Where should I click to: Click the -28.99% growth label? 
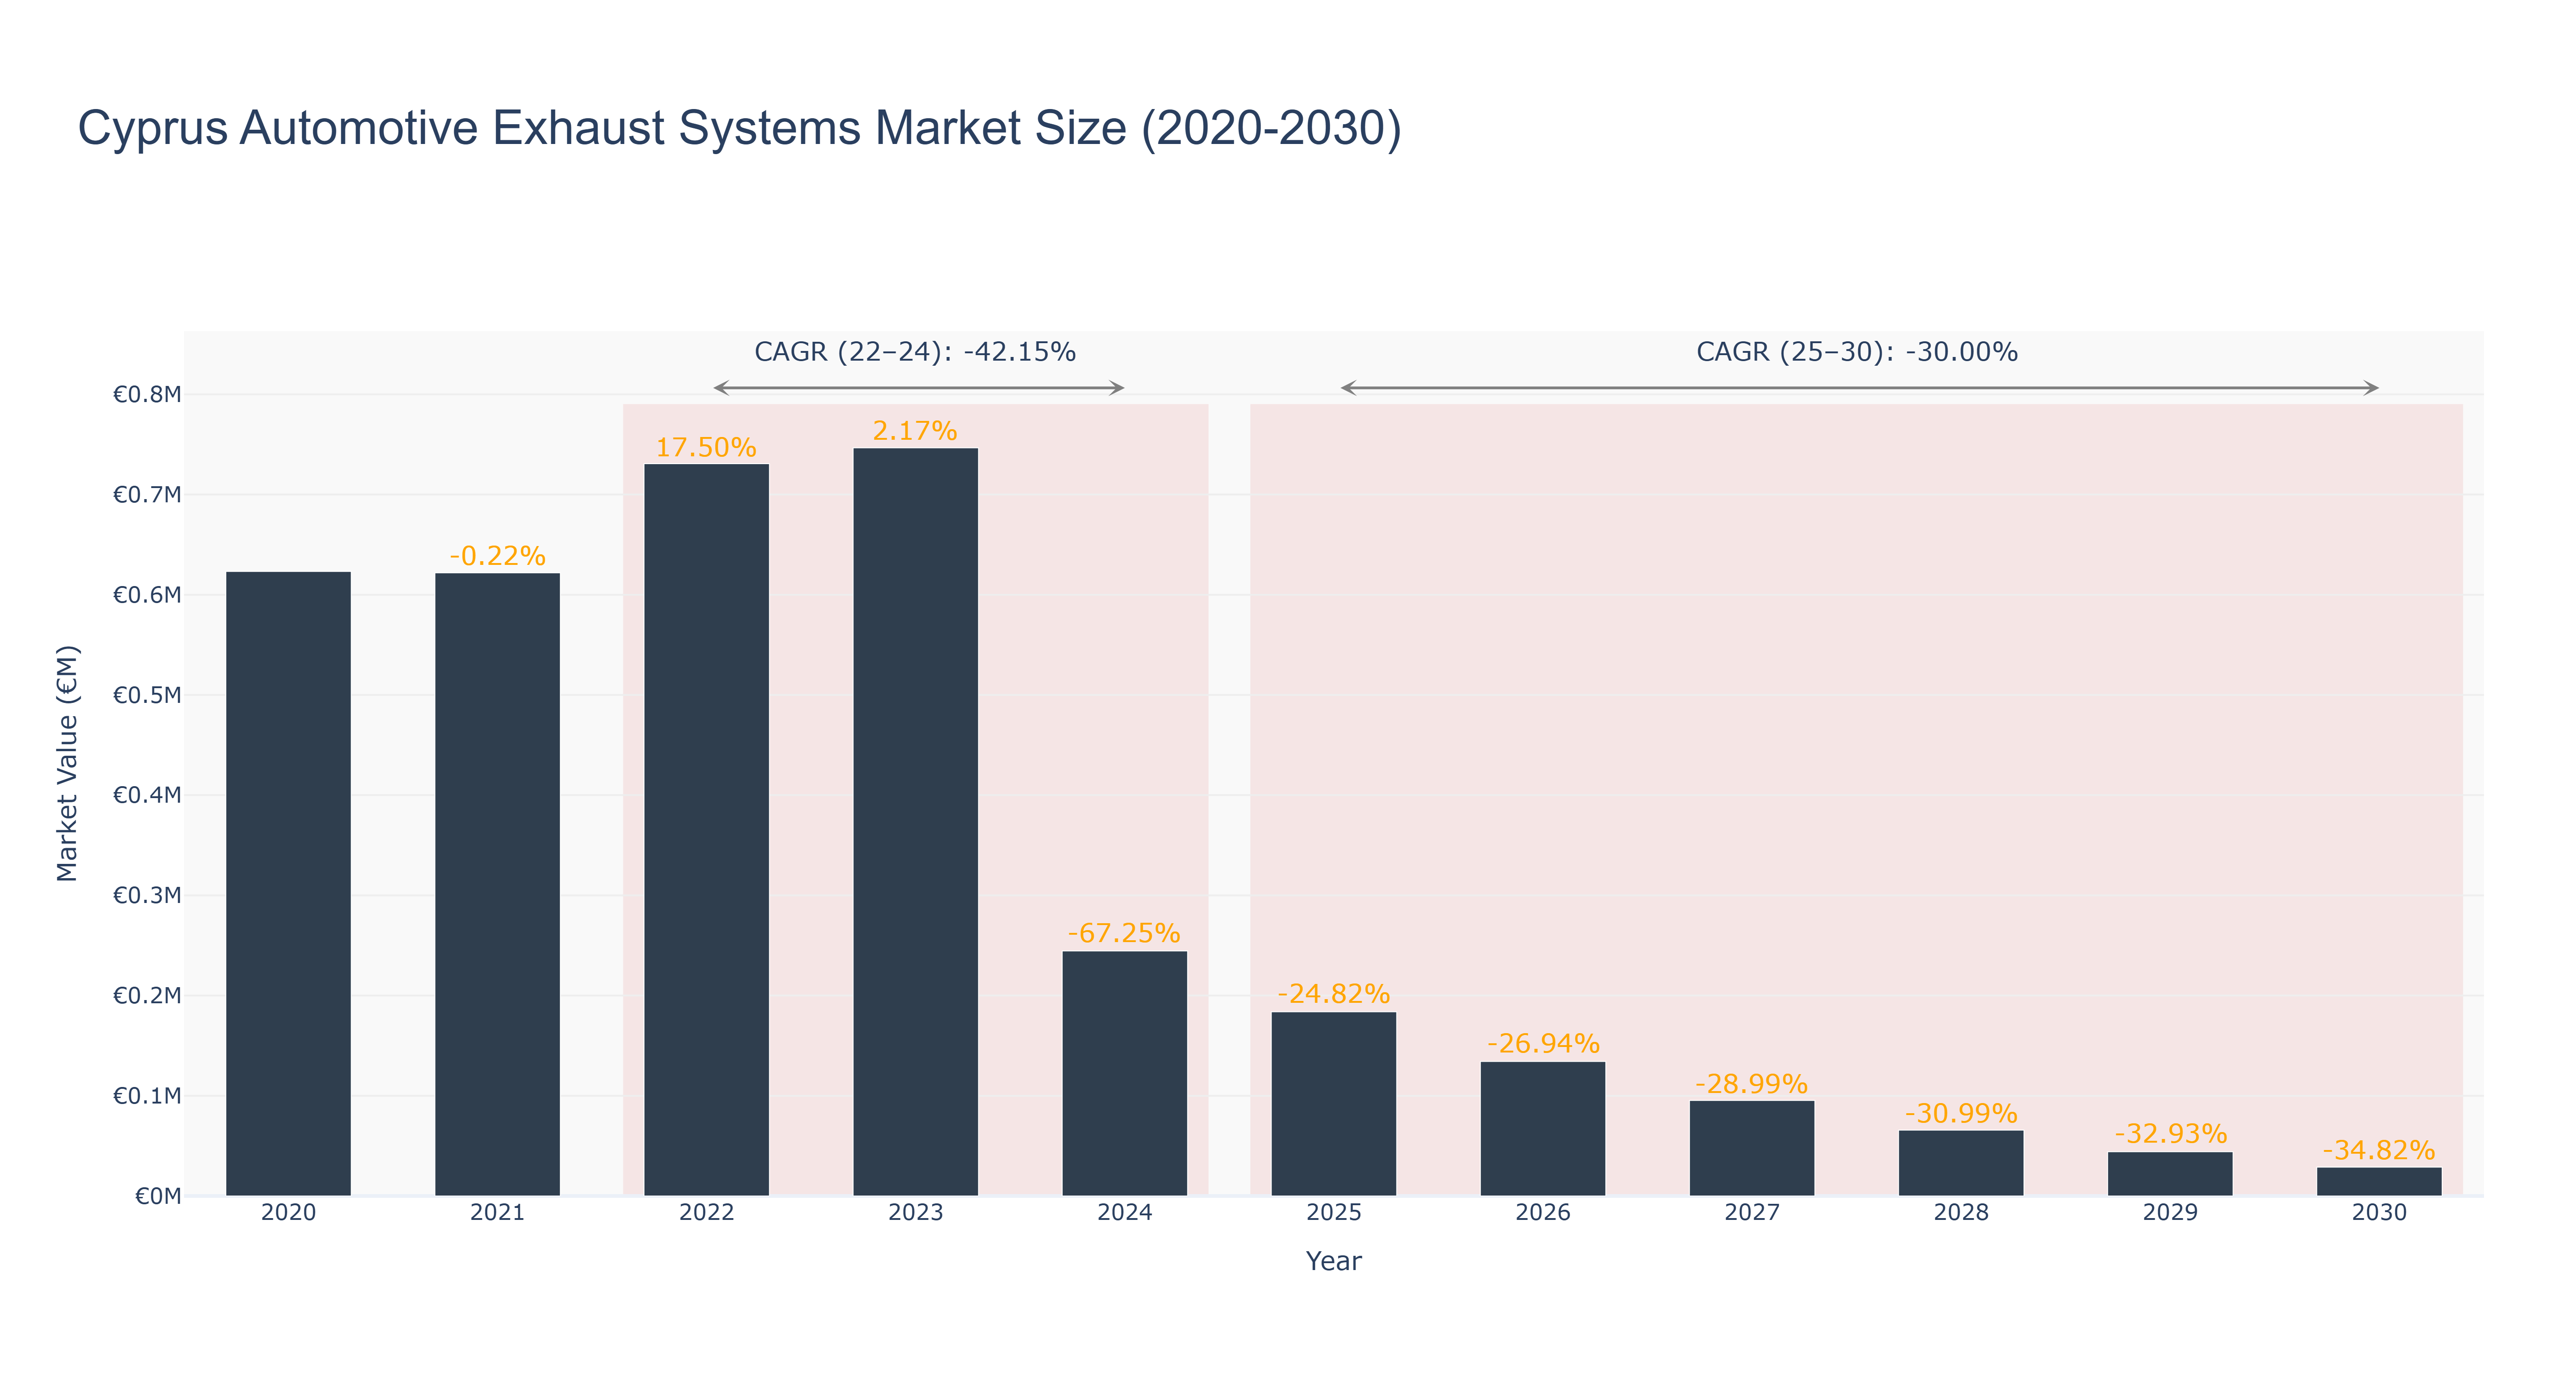tap(1751, 1084)
